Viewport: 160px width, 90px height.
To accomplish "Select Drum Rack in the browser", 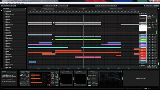I will 9,13.
